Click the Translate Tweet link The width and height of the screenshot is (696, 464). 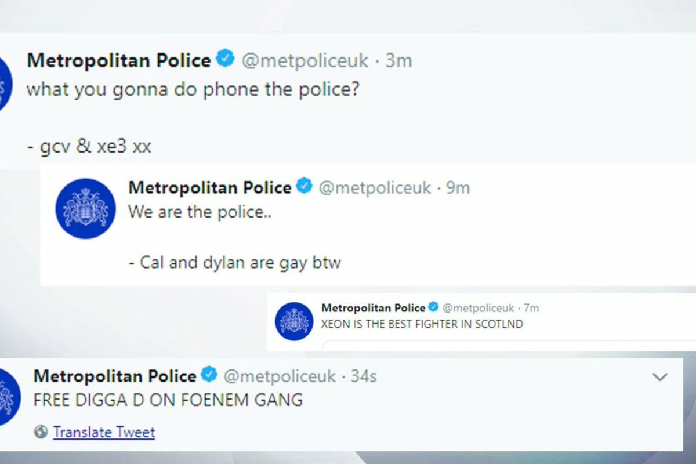[104, 432]
